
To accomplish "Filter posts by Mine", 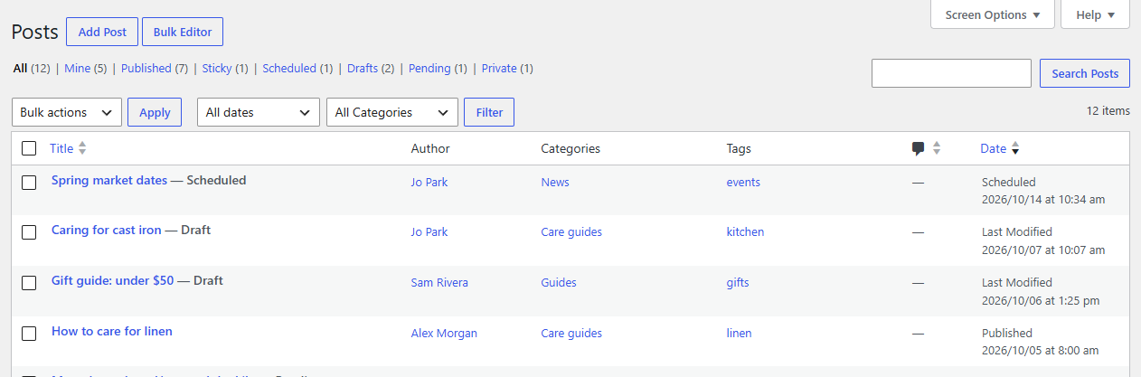I will [77, 68].
